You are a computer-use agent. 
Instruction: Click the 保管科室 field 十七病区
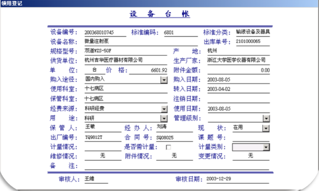click(126, 99)
